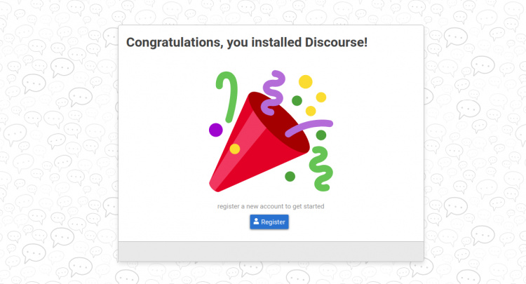Click the gray footer bar of the dialog

pos(271,251)
